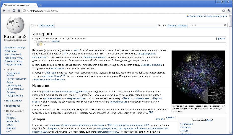Click the [править] link beside the article title
This screenshot has height=135, width=233.
(x=221, y=39)
